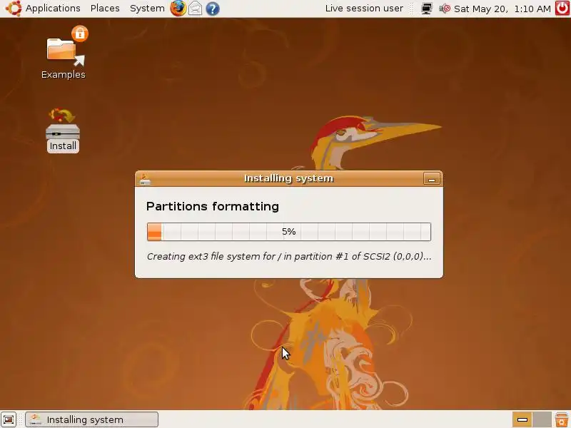Open the clock showing Sat May 20
This screenshot has height=428, width=571.
coord(502,9)
